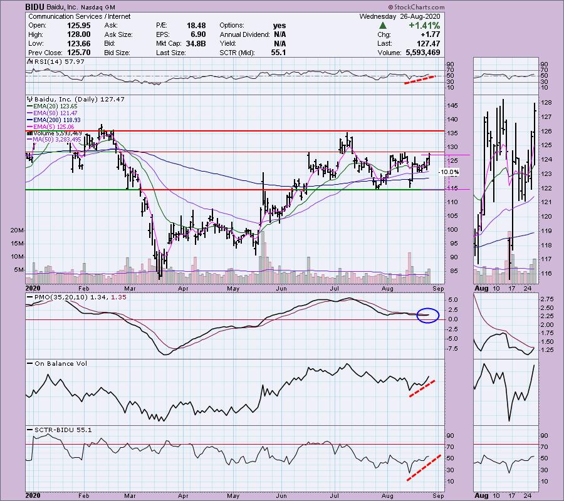Viewport: 564px width, 501px height.
Task: Click the -7.5 PMO axis label
Action: [452, 349]
